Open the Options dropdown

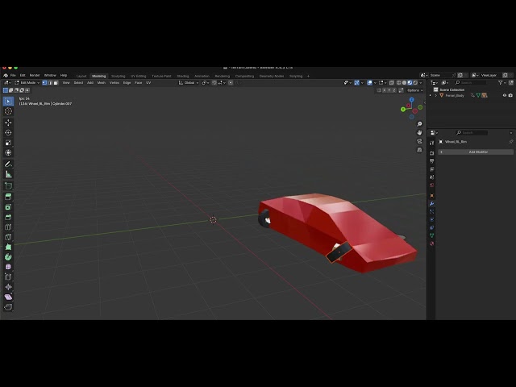pos(415,90)
